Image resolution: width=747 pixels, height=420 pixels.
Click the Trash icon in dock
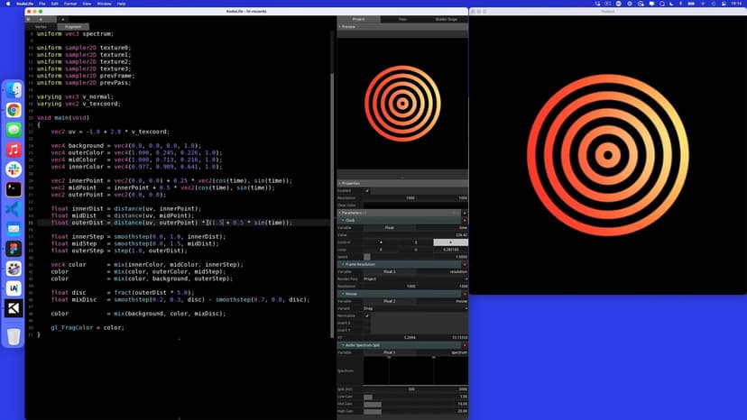[14, 336]
